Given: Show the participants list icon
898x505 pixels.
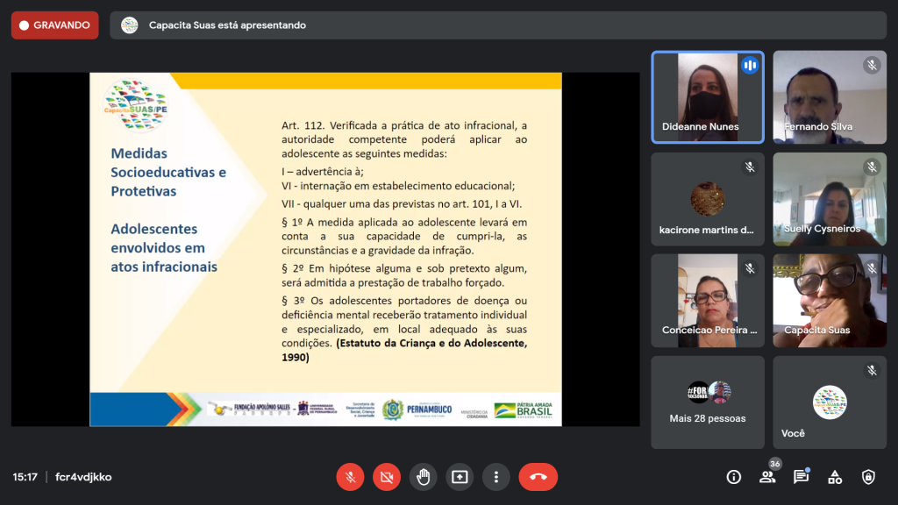Looking at the screenshot, I should click(767, 477).
